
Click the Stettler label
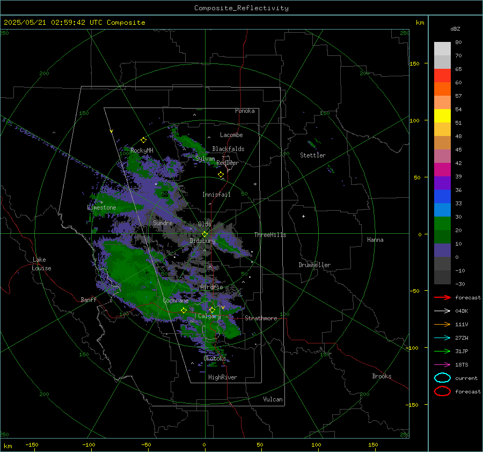313,155
